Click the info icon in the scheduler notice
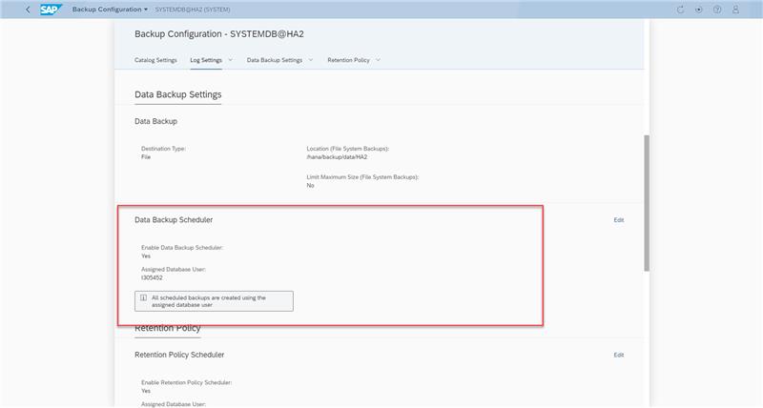Screen dimensions: 763x408 [x=144, y=297]
